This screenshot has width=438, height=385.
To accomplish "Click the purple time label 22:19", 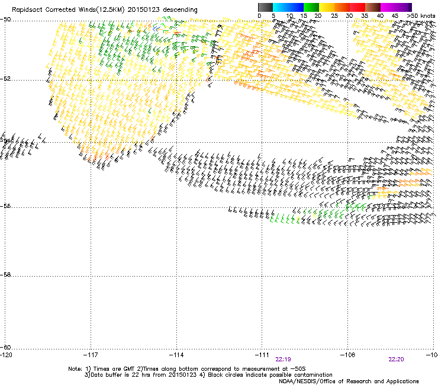I will coord(283,360).
